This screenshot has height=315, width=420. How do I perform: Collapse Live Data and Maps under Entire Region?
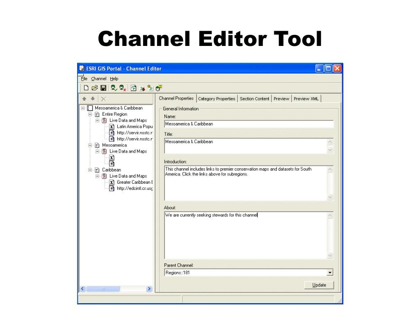click(98, 121)
